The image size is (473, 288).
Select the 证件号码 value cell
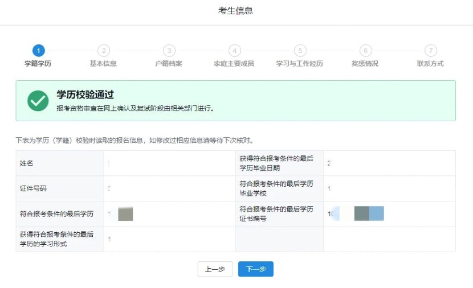[x=169, y=188]
